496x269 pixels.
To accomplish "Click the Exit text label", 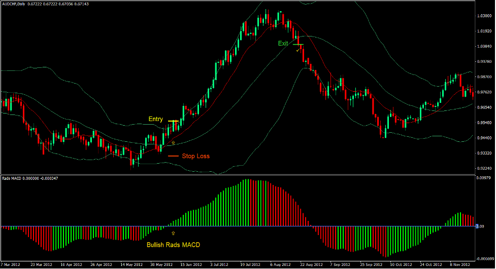I will pyautogui.click(x=283, y=44).
